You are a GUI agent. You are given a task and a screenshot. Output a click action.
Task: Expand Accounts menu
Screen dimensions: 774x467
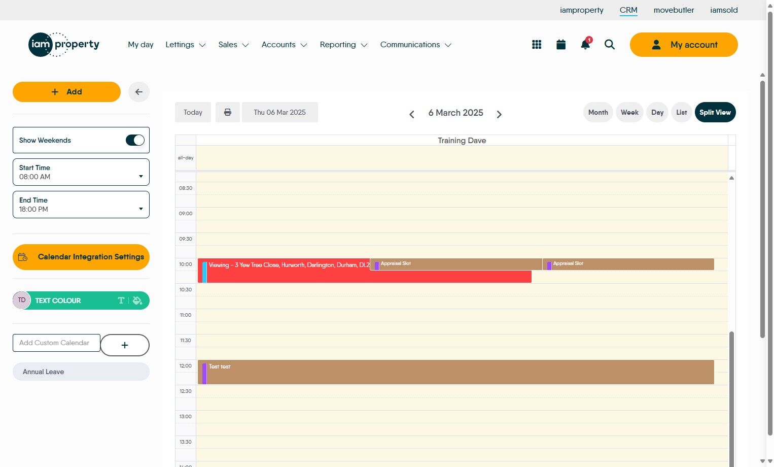(285, 45)
